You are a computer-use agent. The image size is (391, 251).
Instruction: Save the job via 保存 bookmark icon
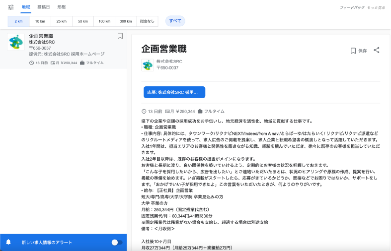pos(353,51)
